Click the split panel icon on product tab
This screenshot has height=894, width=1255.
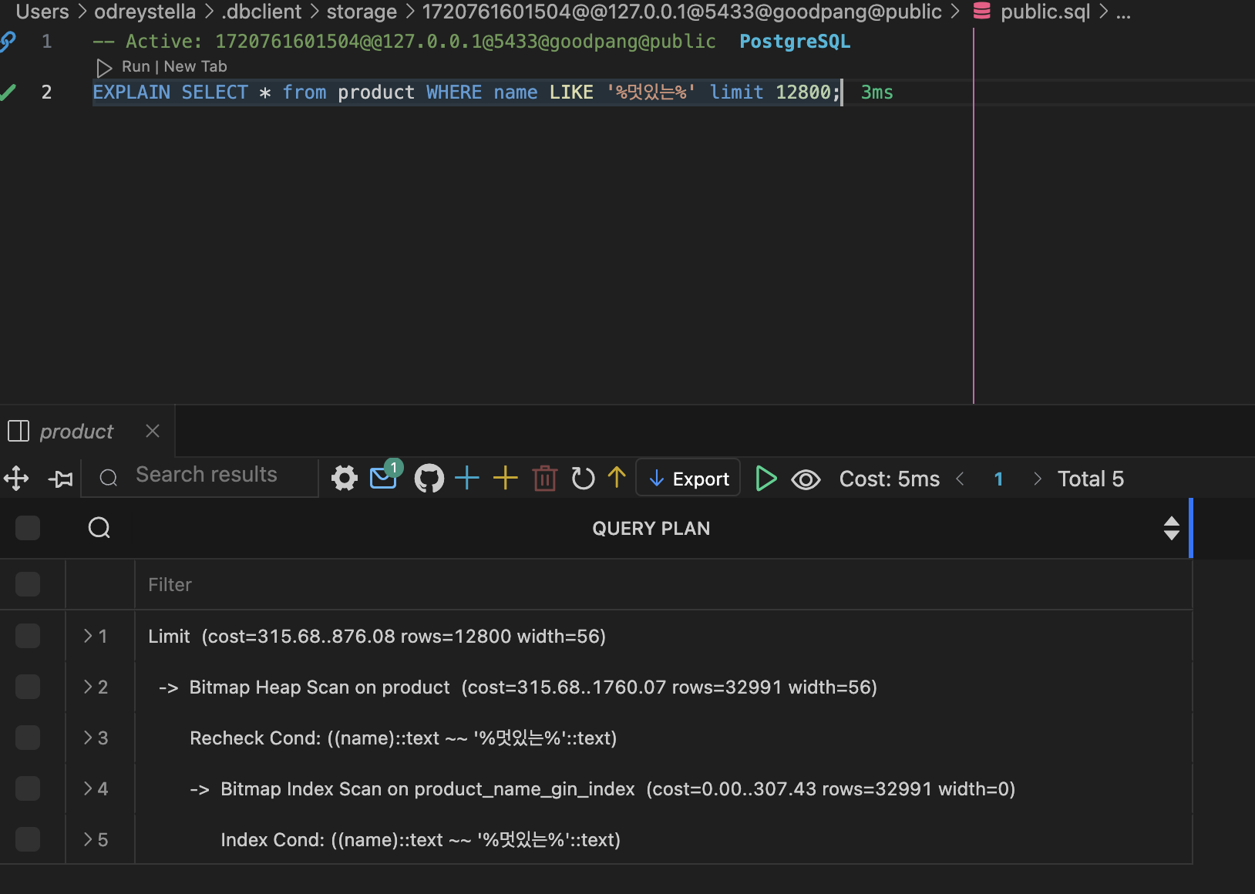pyautogui.click(x=19, y=431)
